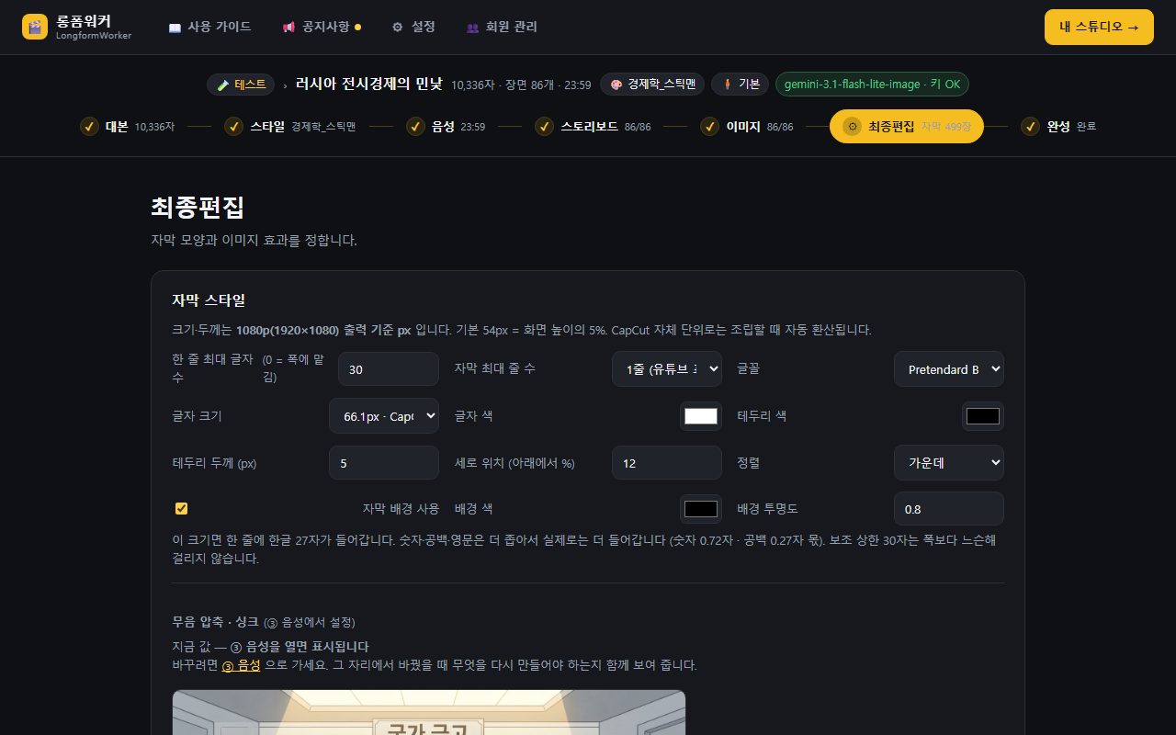Go to the 스타일 step
This screenshot has height=735, width=1176.
point(290,127)
